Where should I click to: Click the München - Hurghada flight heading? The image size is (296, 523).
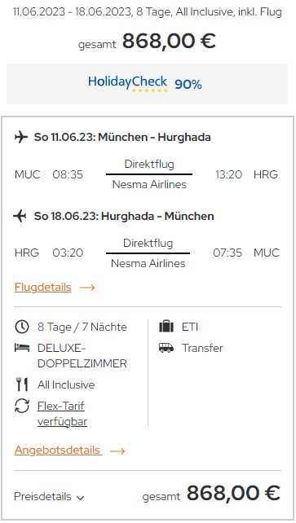(122, 137)
